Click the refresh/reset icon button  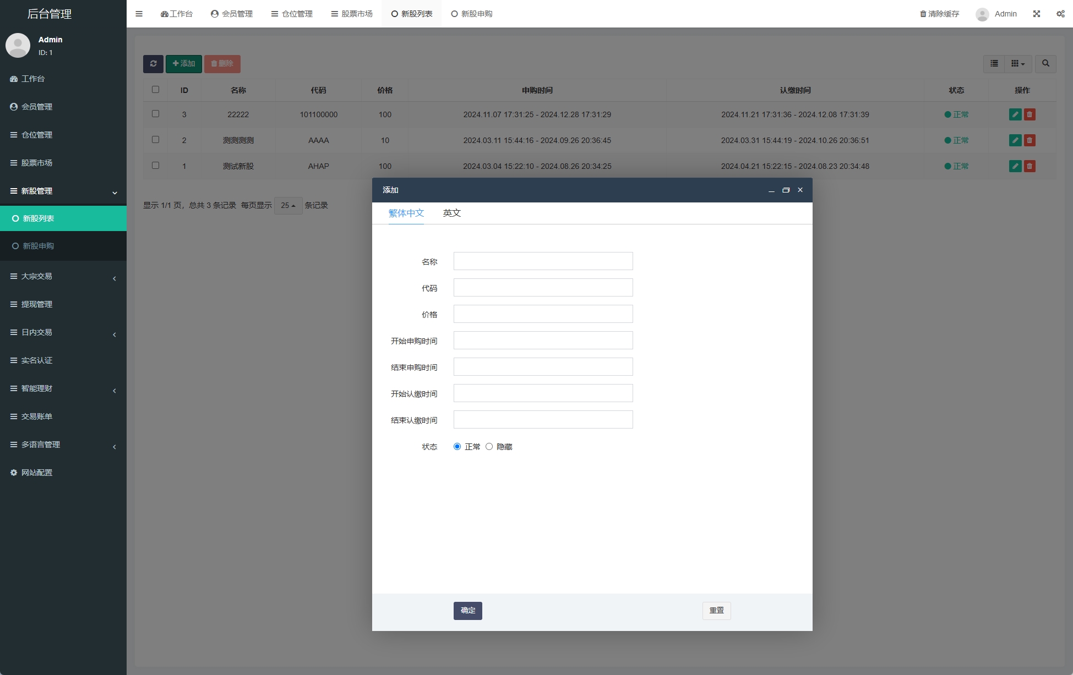(152, 63)
